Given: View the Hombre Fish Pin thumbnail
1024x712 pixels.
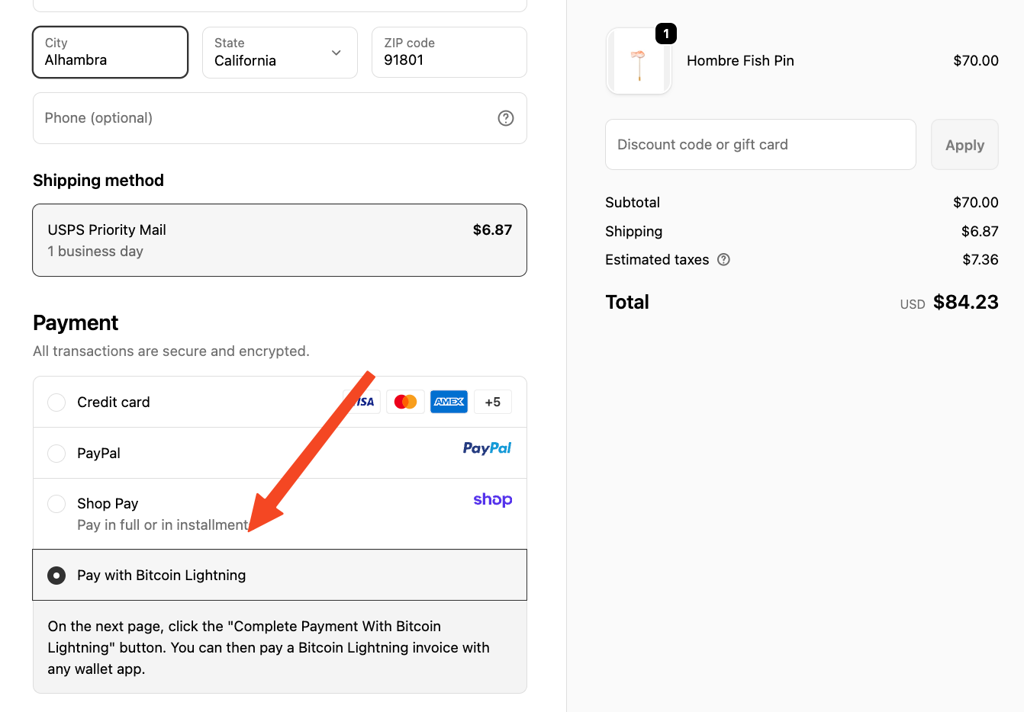Looking at the screenshot, I should click(639, 61).
